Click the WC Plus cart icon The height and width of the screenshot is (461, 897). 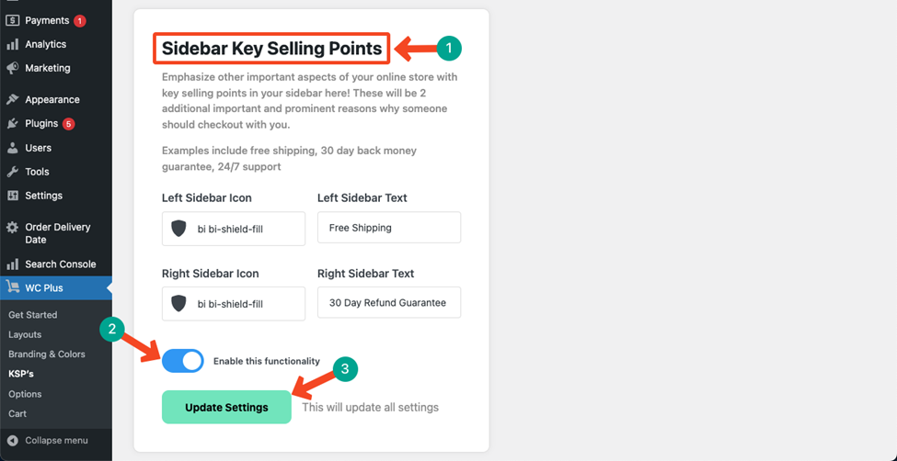[x=13, y=288]
